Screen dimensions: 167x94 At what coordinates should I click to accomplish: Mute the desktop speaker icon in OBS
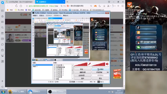(x=107, y=64)
